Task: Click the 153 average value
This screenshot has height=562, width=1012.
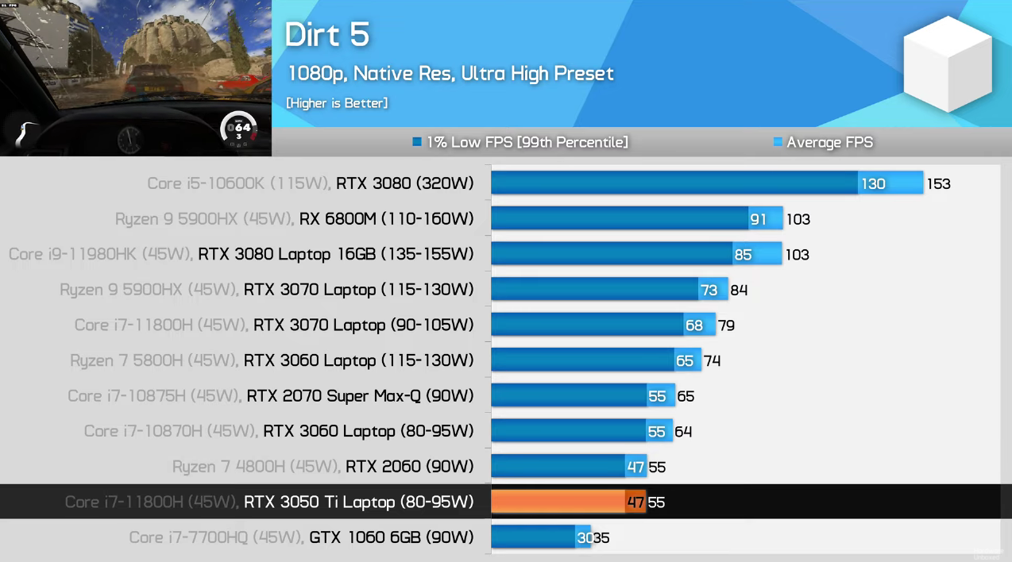Action: tap(938, 184)
